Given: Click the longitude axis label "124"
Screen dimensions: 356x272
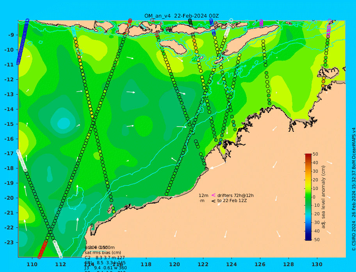Looking at the screenshot, I should (231, 265).
